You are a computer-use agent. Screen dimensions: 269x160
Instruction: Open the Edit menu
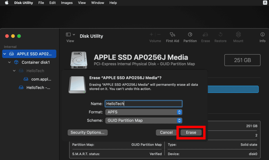point(52,3)
